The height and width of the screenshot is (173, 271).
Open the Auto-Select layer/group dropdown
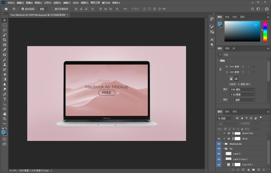(43, 9)
